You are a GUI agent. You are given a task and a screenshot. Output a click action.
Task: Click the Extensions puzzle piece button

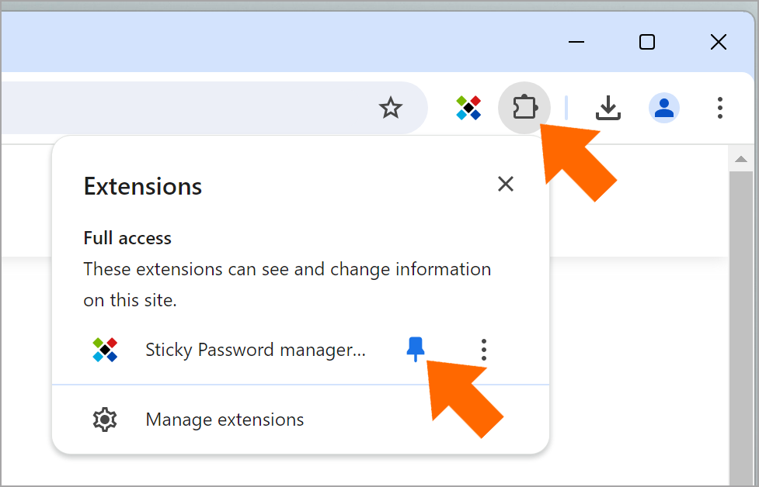click(x=524, y=108)
